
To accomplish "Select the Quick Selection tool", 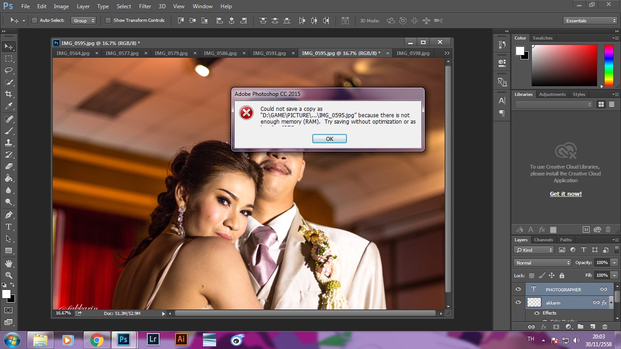I will pyautogui.click(x=9, y=82).
